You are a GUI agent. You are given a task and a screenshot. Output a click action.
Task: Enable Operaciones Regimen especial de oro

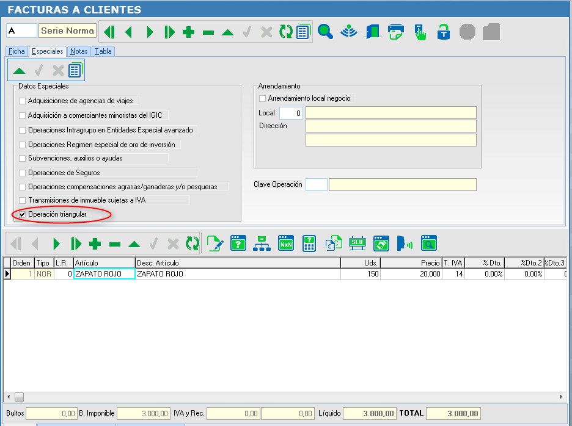coord(22,145)
